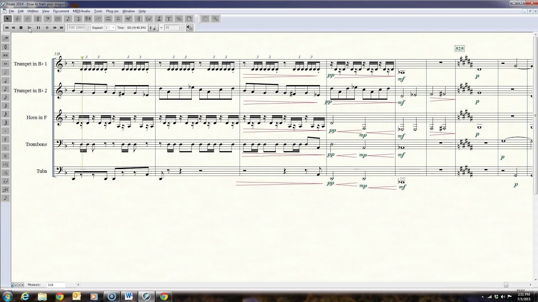Image resolution: width=538 pixels, height=302 pixels.
Task: Stop playback with the square button
Action: [x=21, y=28]
